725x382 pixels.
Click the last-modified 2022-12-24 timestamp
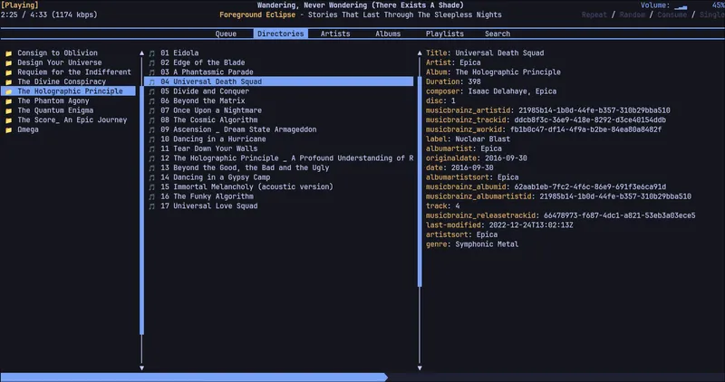click(529, 225)
